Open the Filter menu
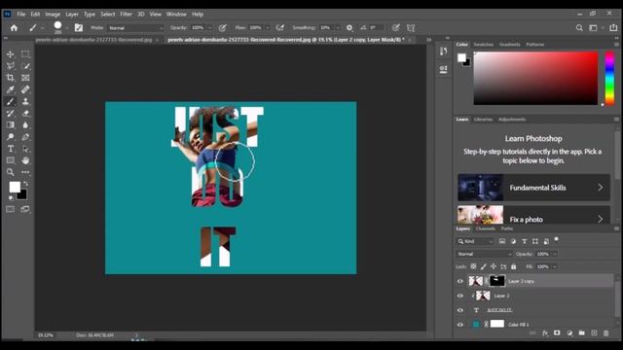 126,14
